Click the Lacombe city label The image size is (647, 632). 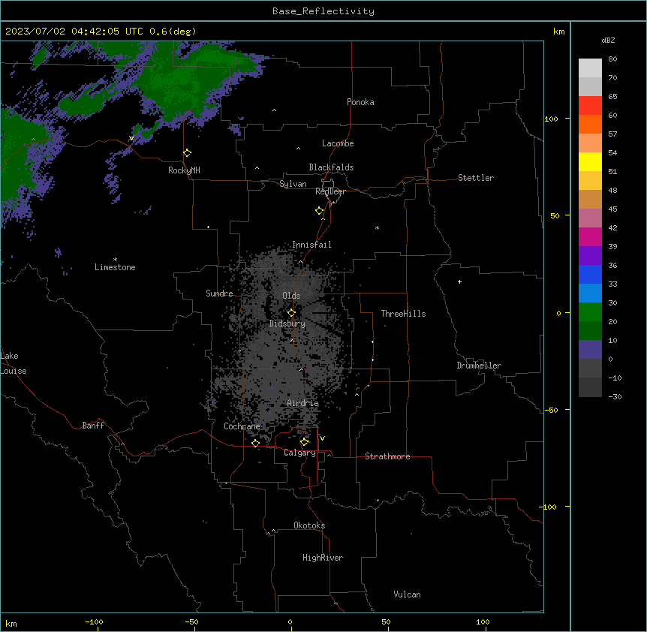pos(338,143)
